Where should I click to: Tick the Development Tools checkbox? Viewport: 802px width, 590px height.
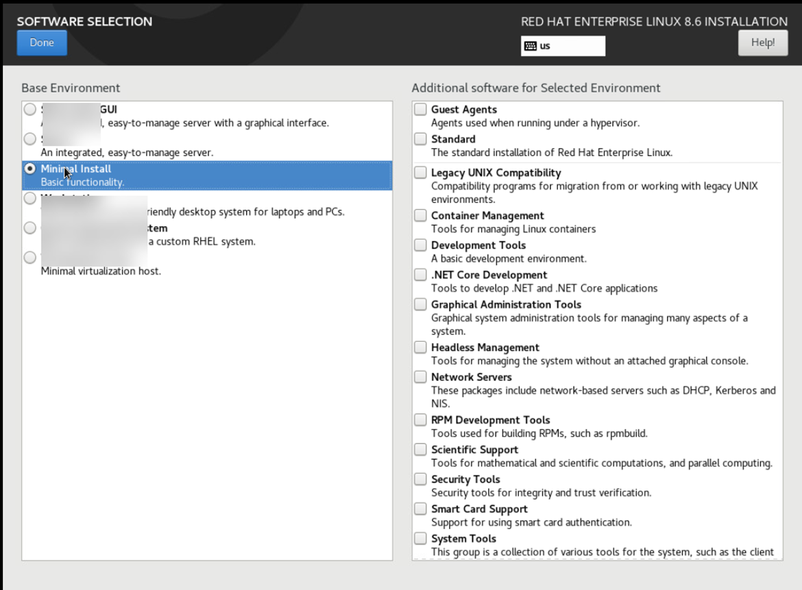[420, 245]
